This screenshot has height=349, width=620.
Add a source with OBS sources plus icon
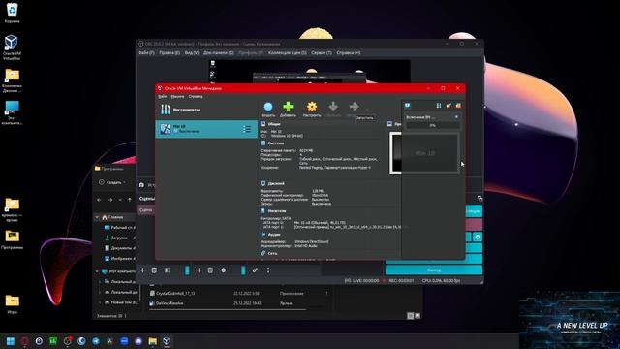click(x=199, y=270)
